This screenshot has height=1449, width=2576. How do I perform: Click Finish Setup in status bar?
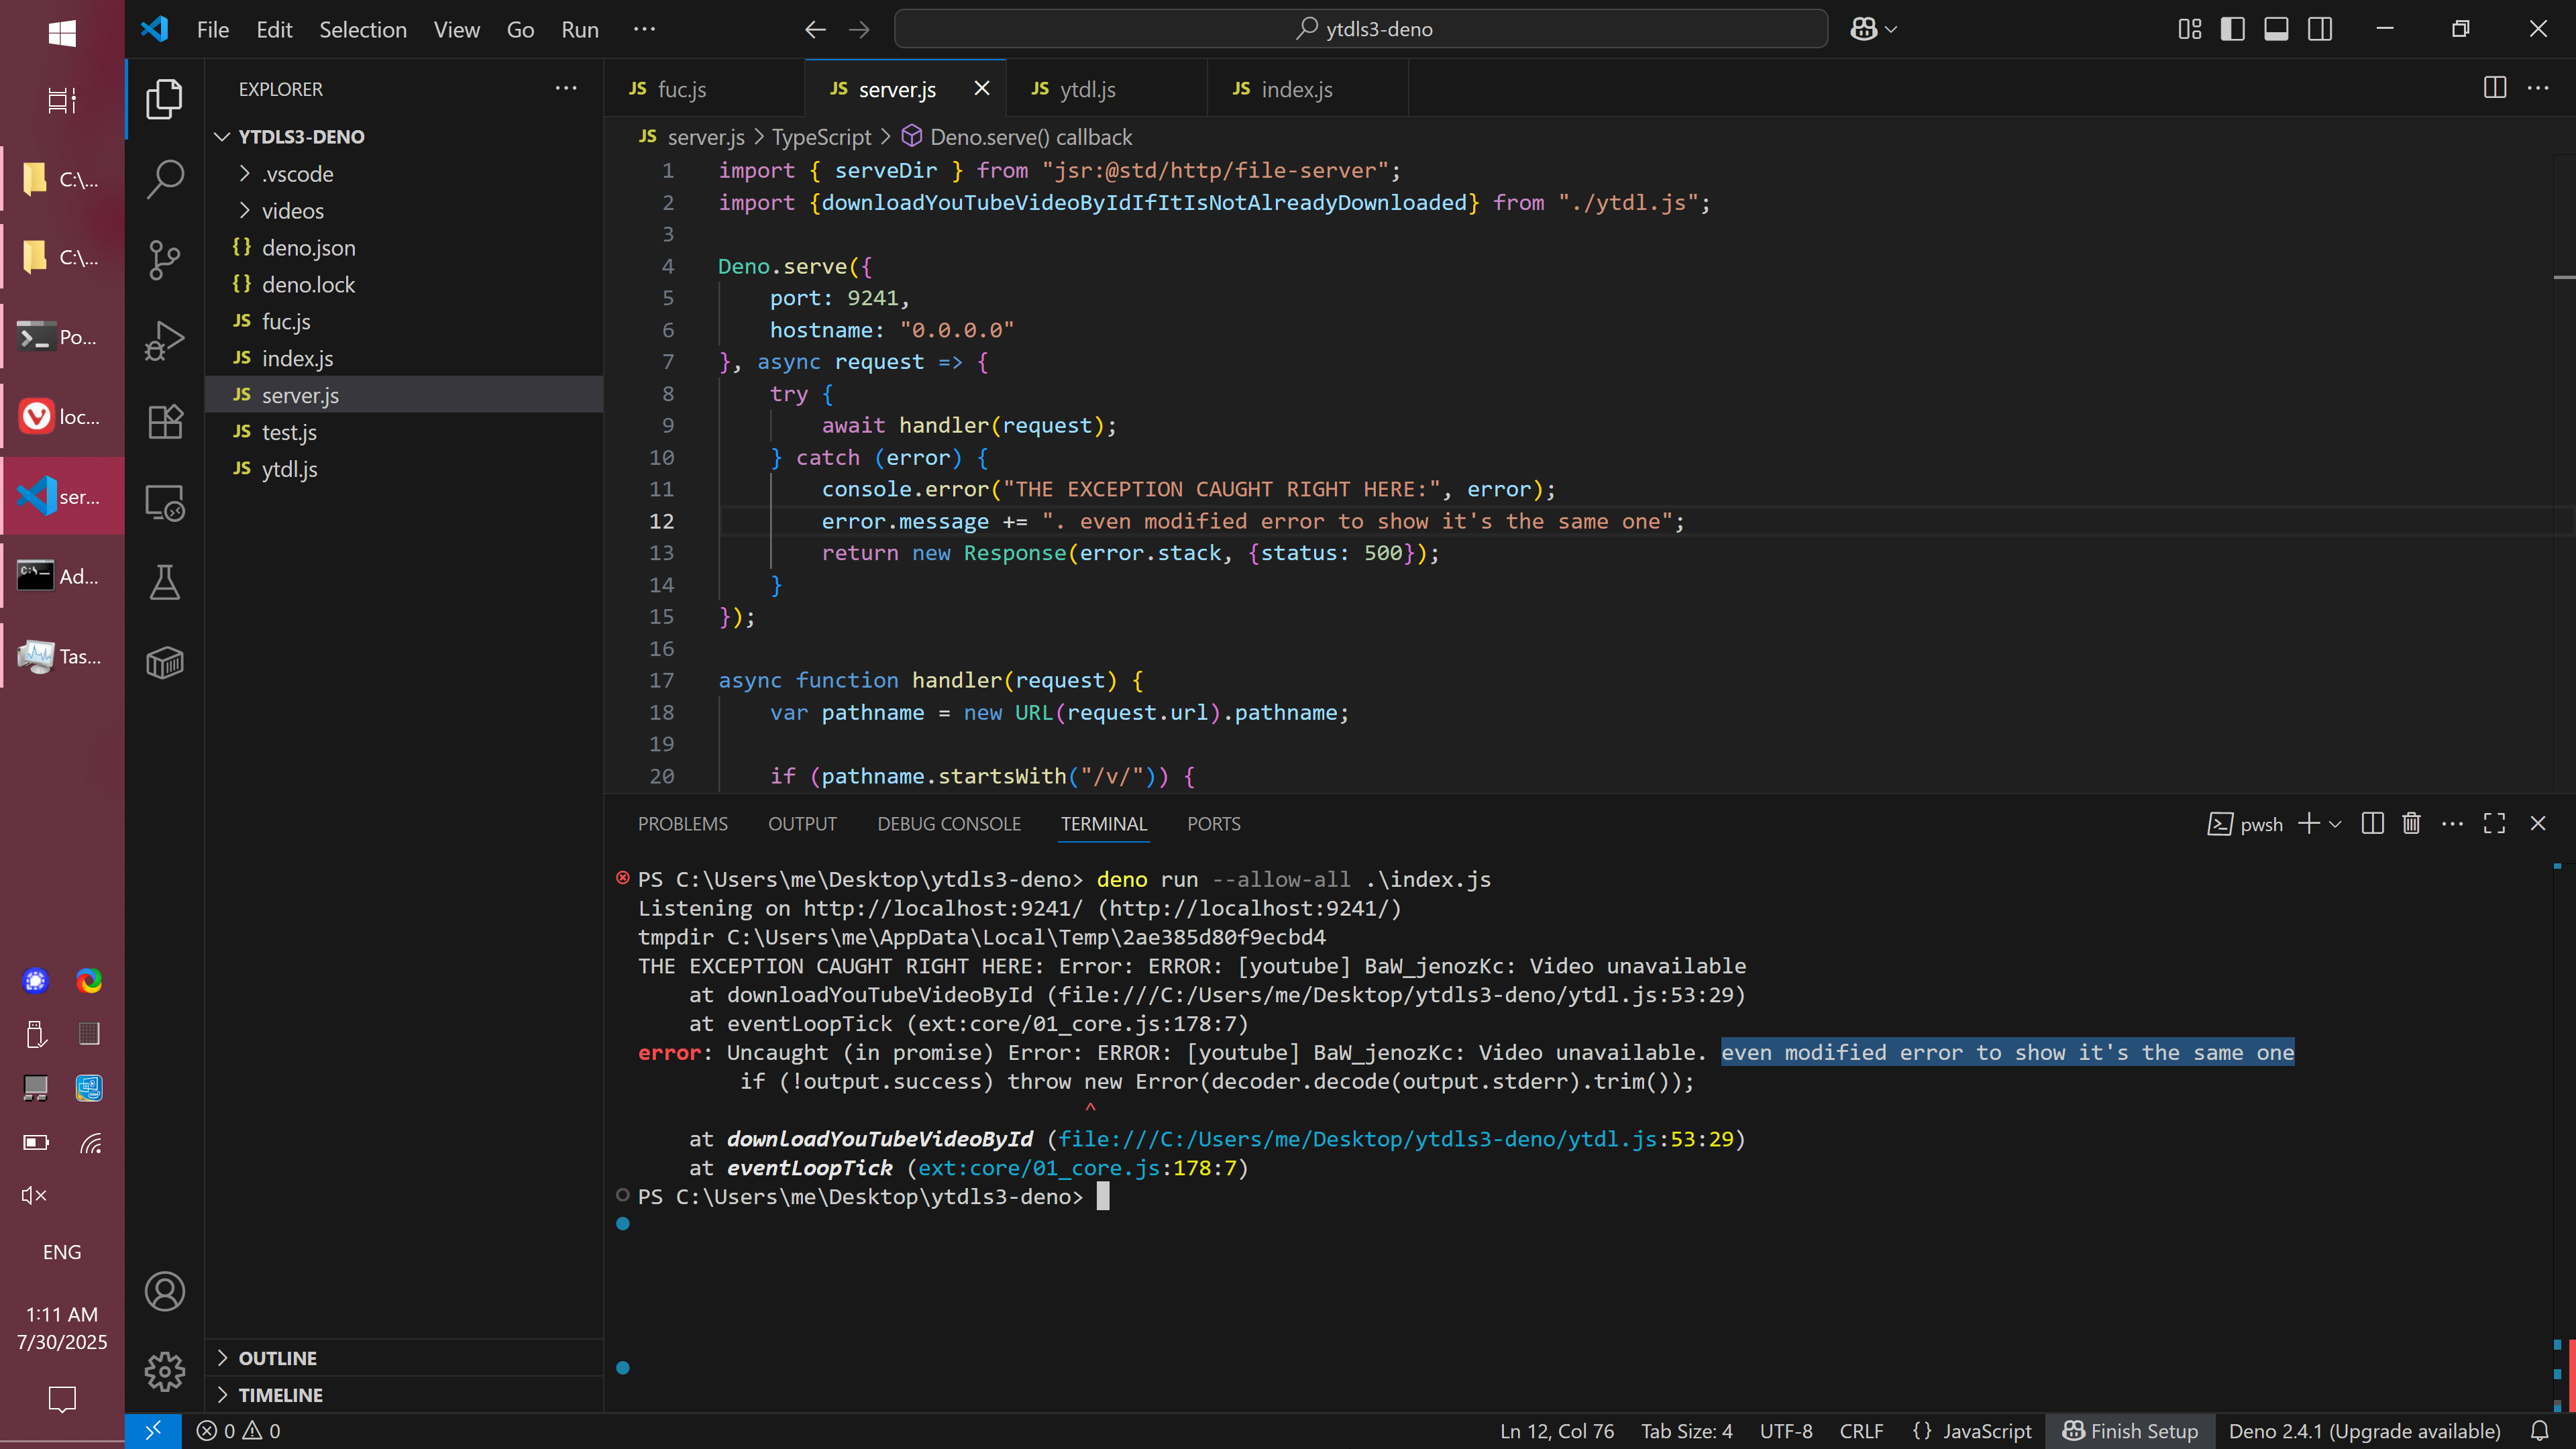click(x=2130, y=1431)
